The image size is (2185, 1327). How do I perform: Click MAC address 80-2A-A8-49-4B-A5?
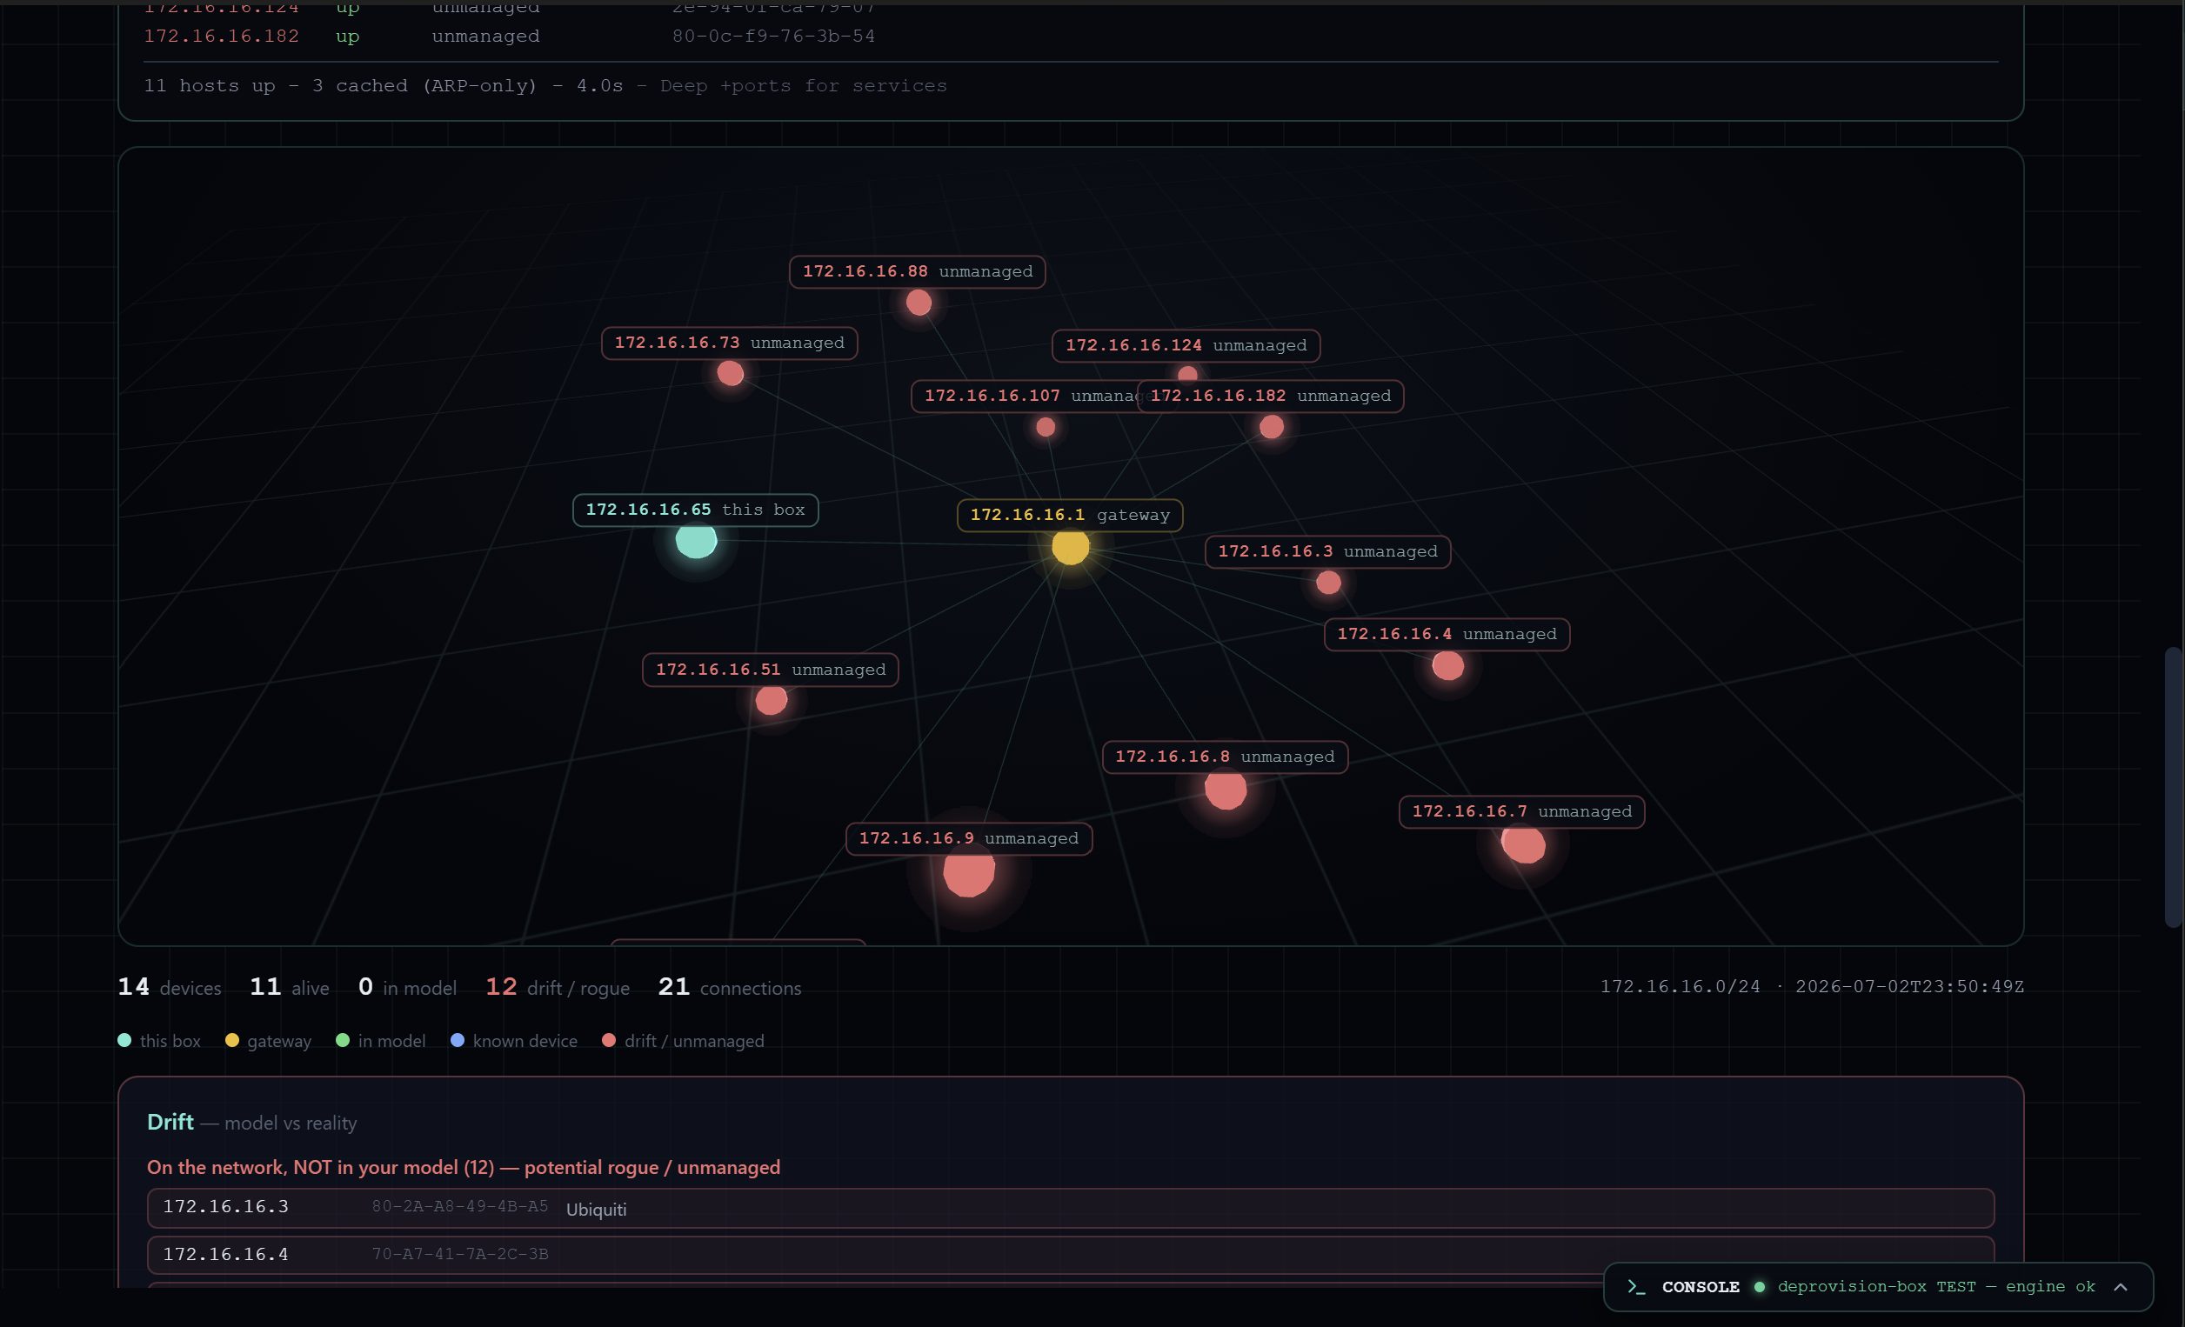click(x=459, y=1206)
